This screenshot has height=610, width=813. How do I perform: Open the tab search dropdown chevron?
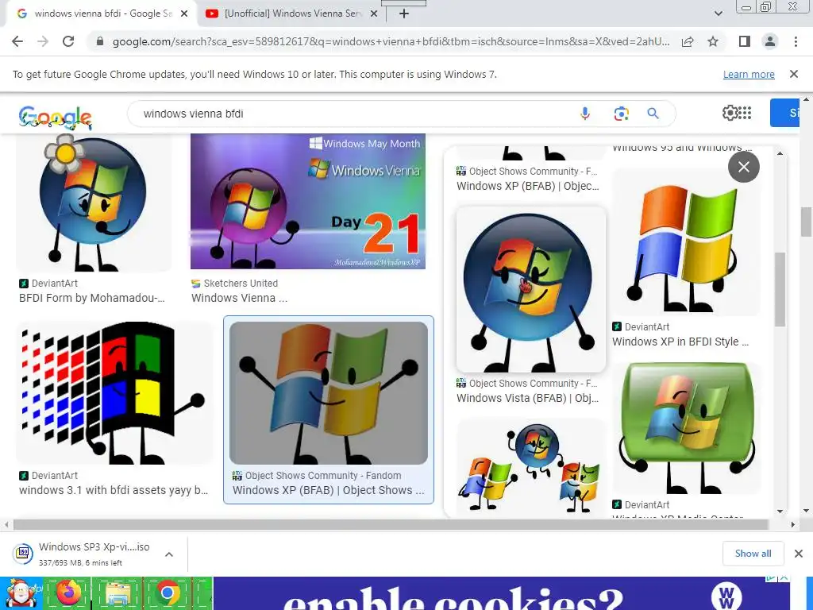[x=718, y=14]
